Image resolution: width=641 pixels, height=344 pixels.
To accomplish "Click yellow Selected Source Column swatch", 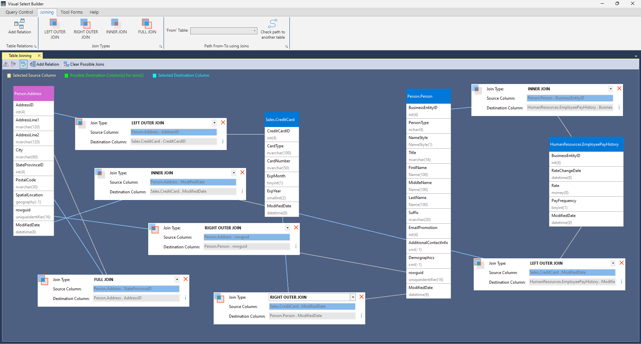I will point(9,76).
